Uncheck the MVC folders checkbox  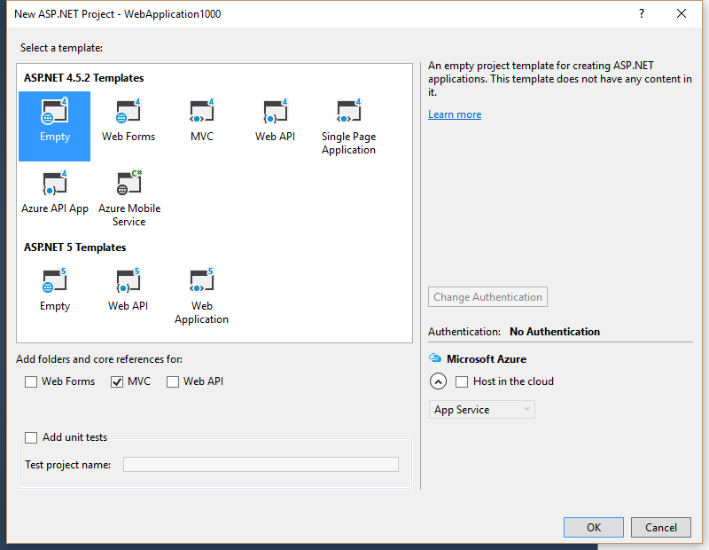[x=117, y=381]
